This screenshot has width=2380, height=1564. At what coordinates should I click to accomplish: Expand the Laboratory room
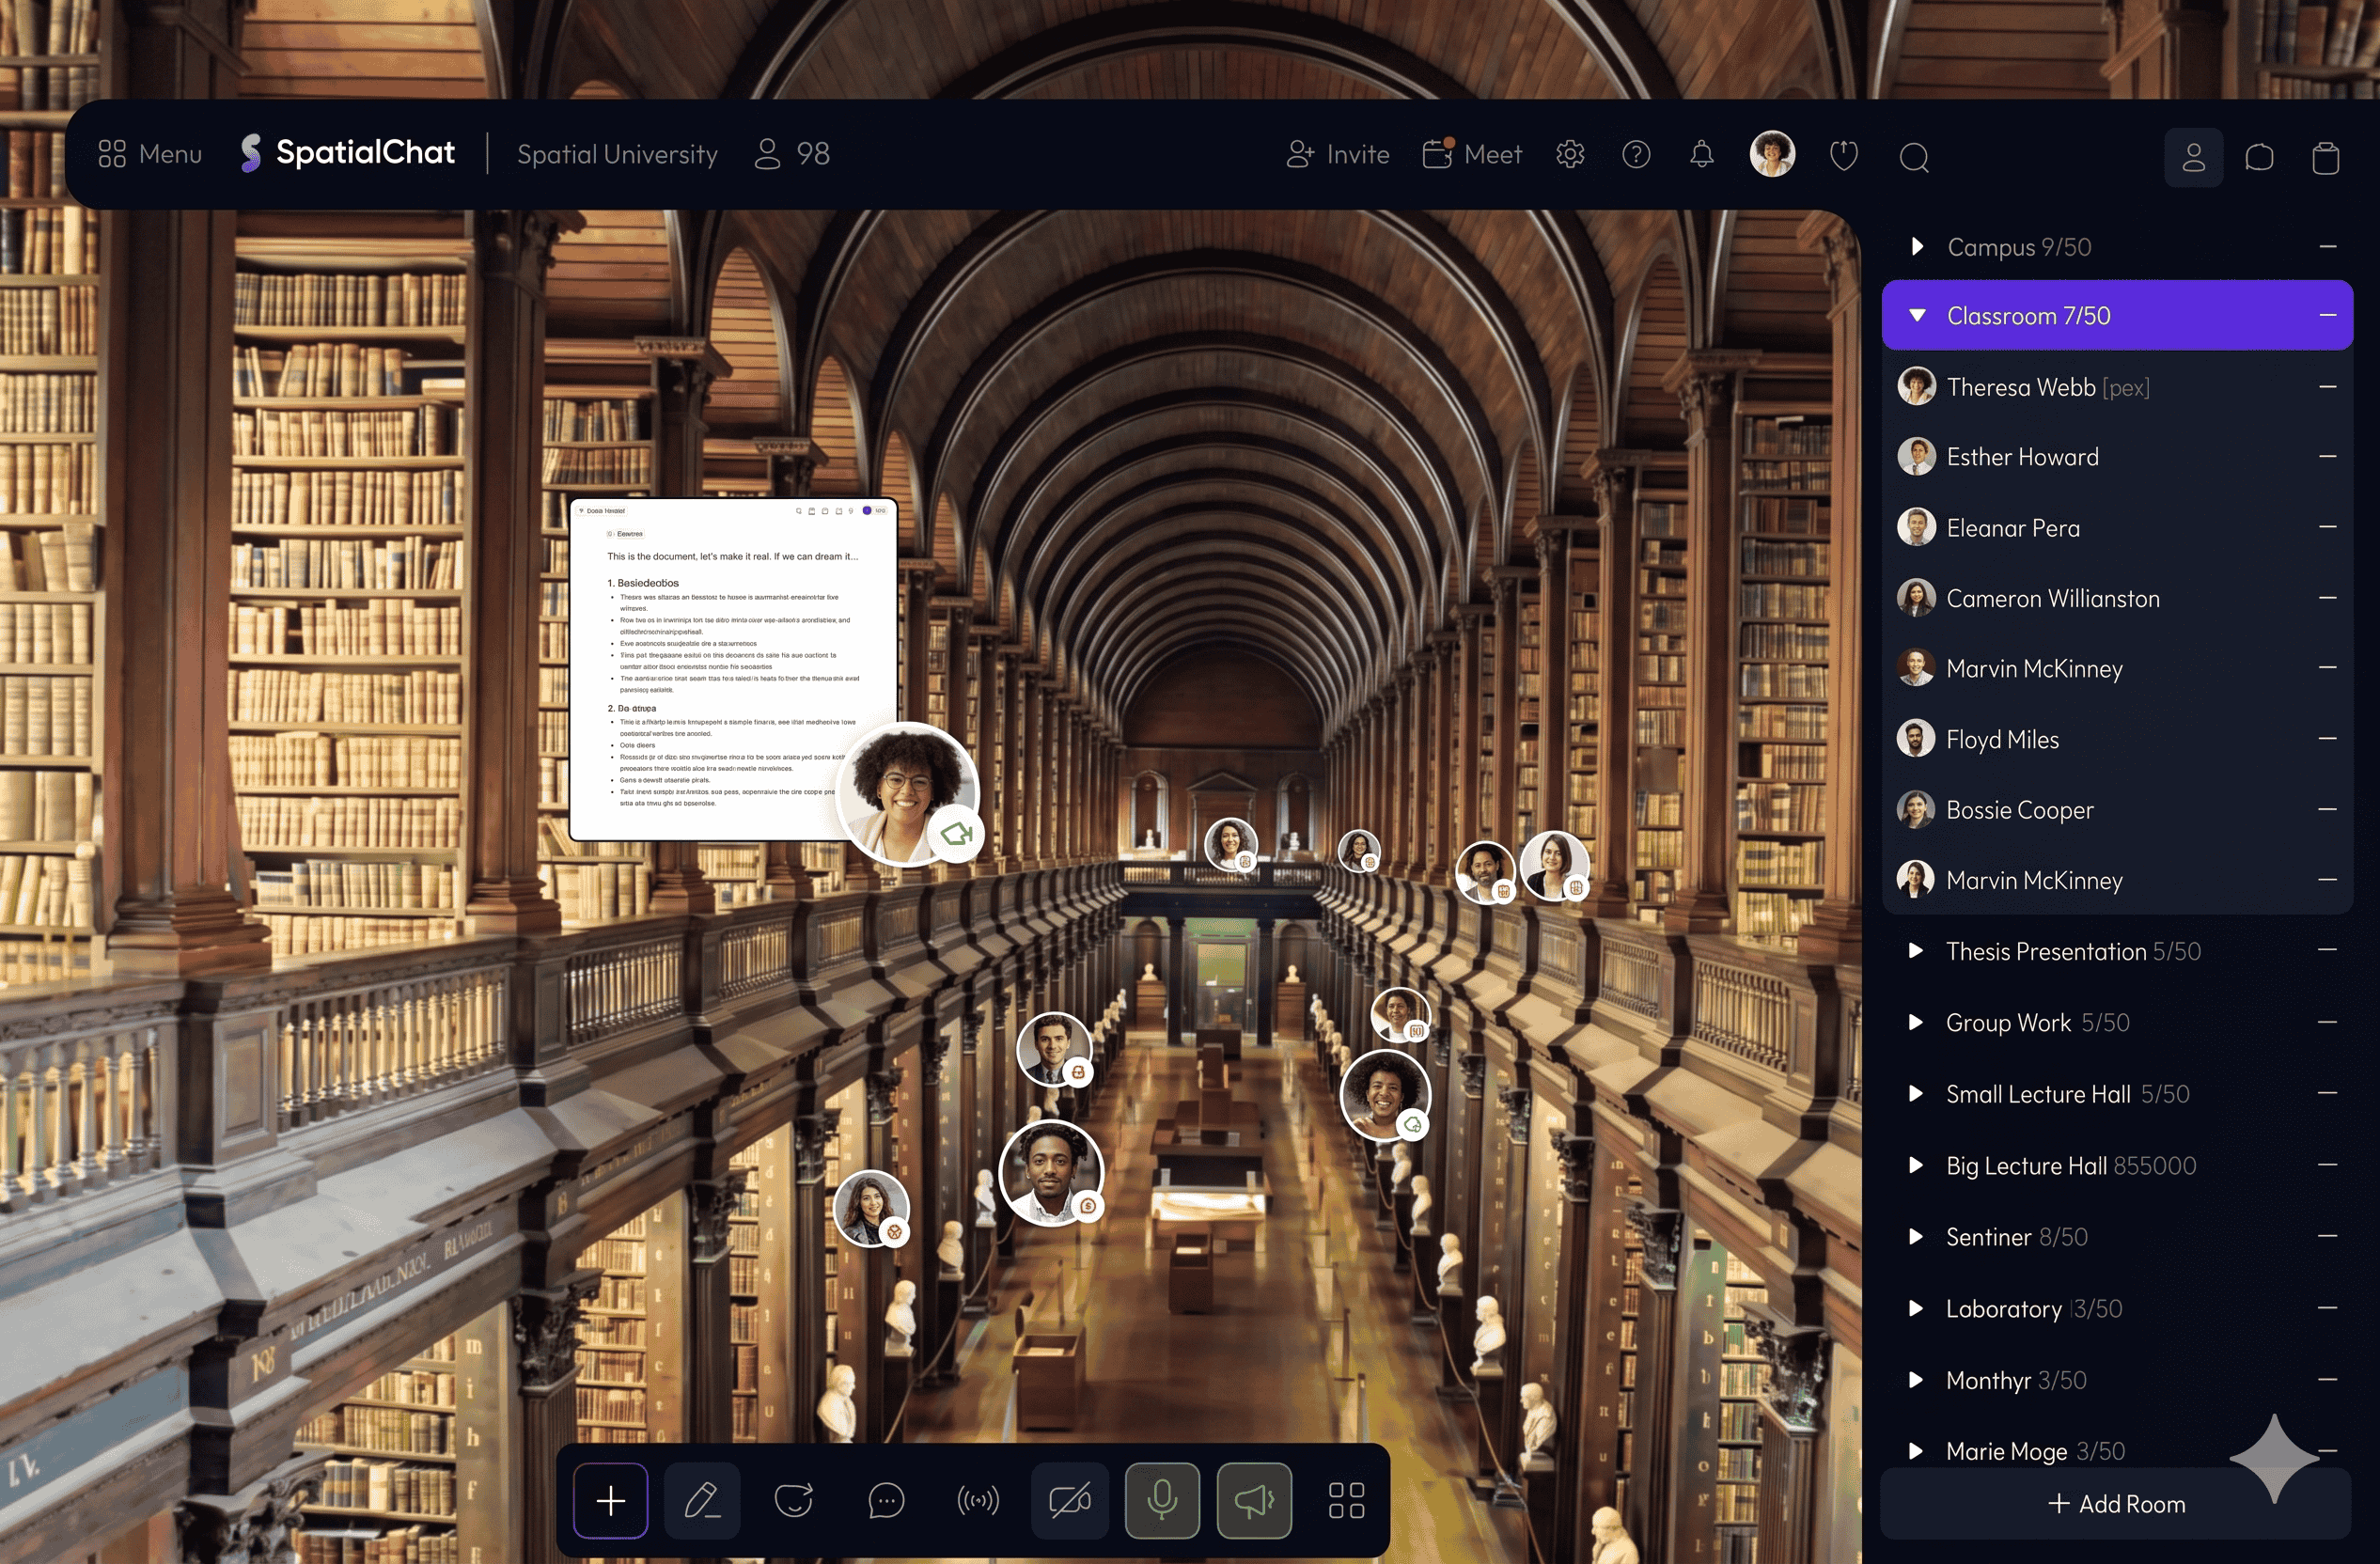1915,1308
